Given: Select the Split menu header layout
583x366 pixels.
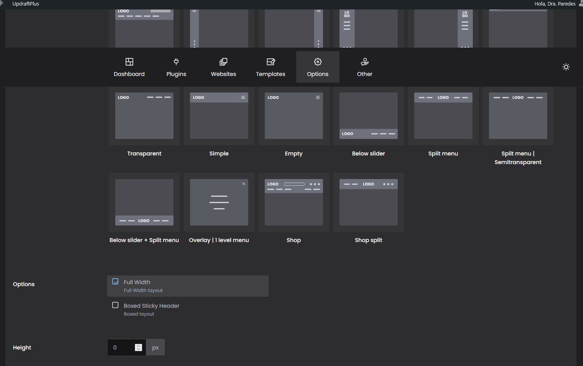Looking at the screenshot, I should coord(443,116).
